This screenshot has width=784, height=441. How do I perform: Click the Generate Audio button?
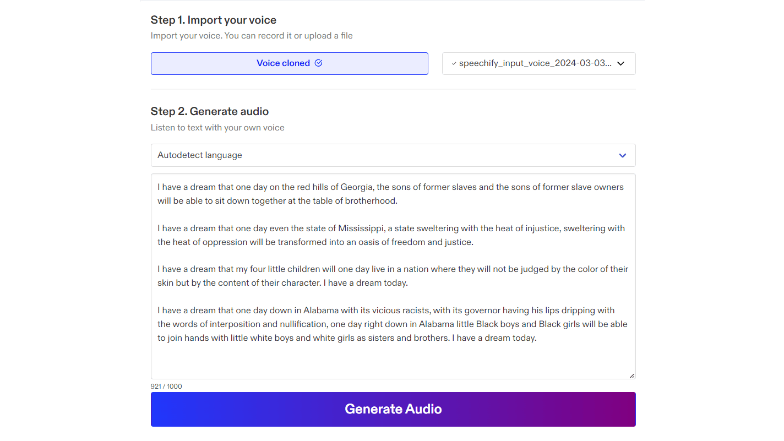tap(393, 409)
